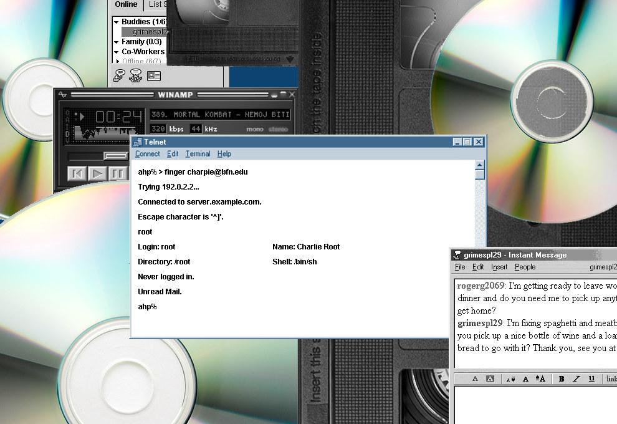This screenshot has height=424, width=617.
Task: Click the text color icon in Instant Message
Action: (475, 378)
